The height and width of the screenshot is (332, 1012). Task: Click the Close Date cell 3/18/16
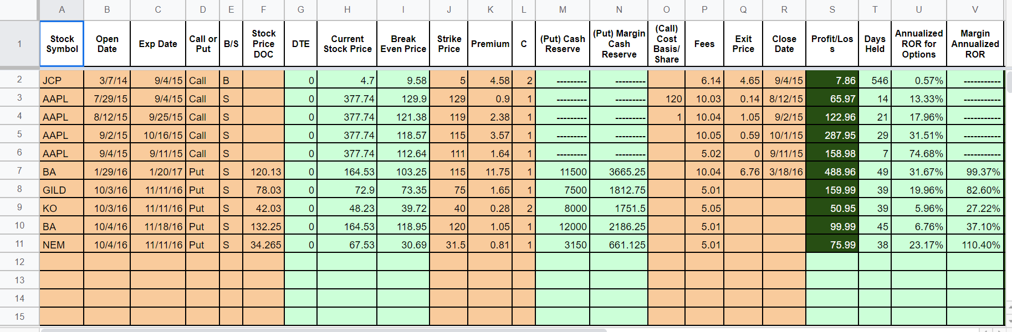click(784, 172)
